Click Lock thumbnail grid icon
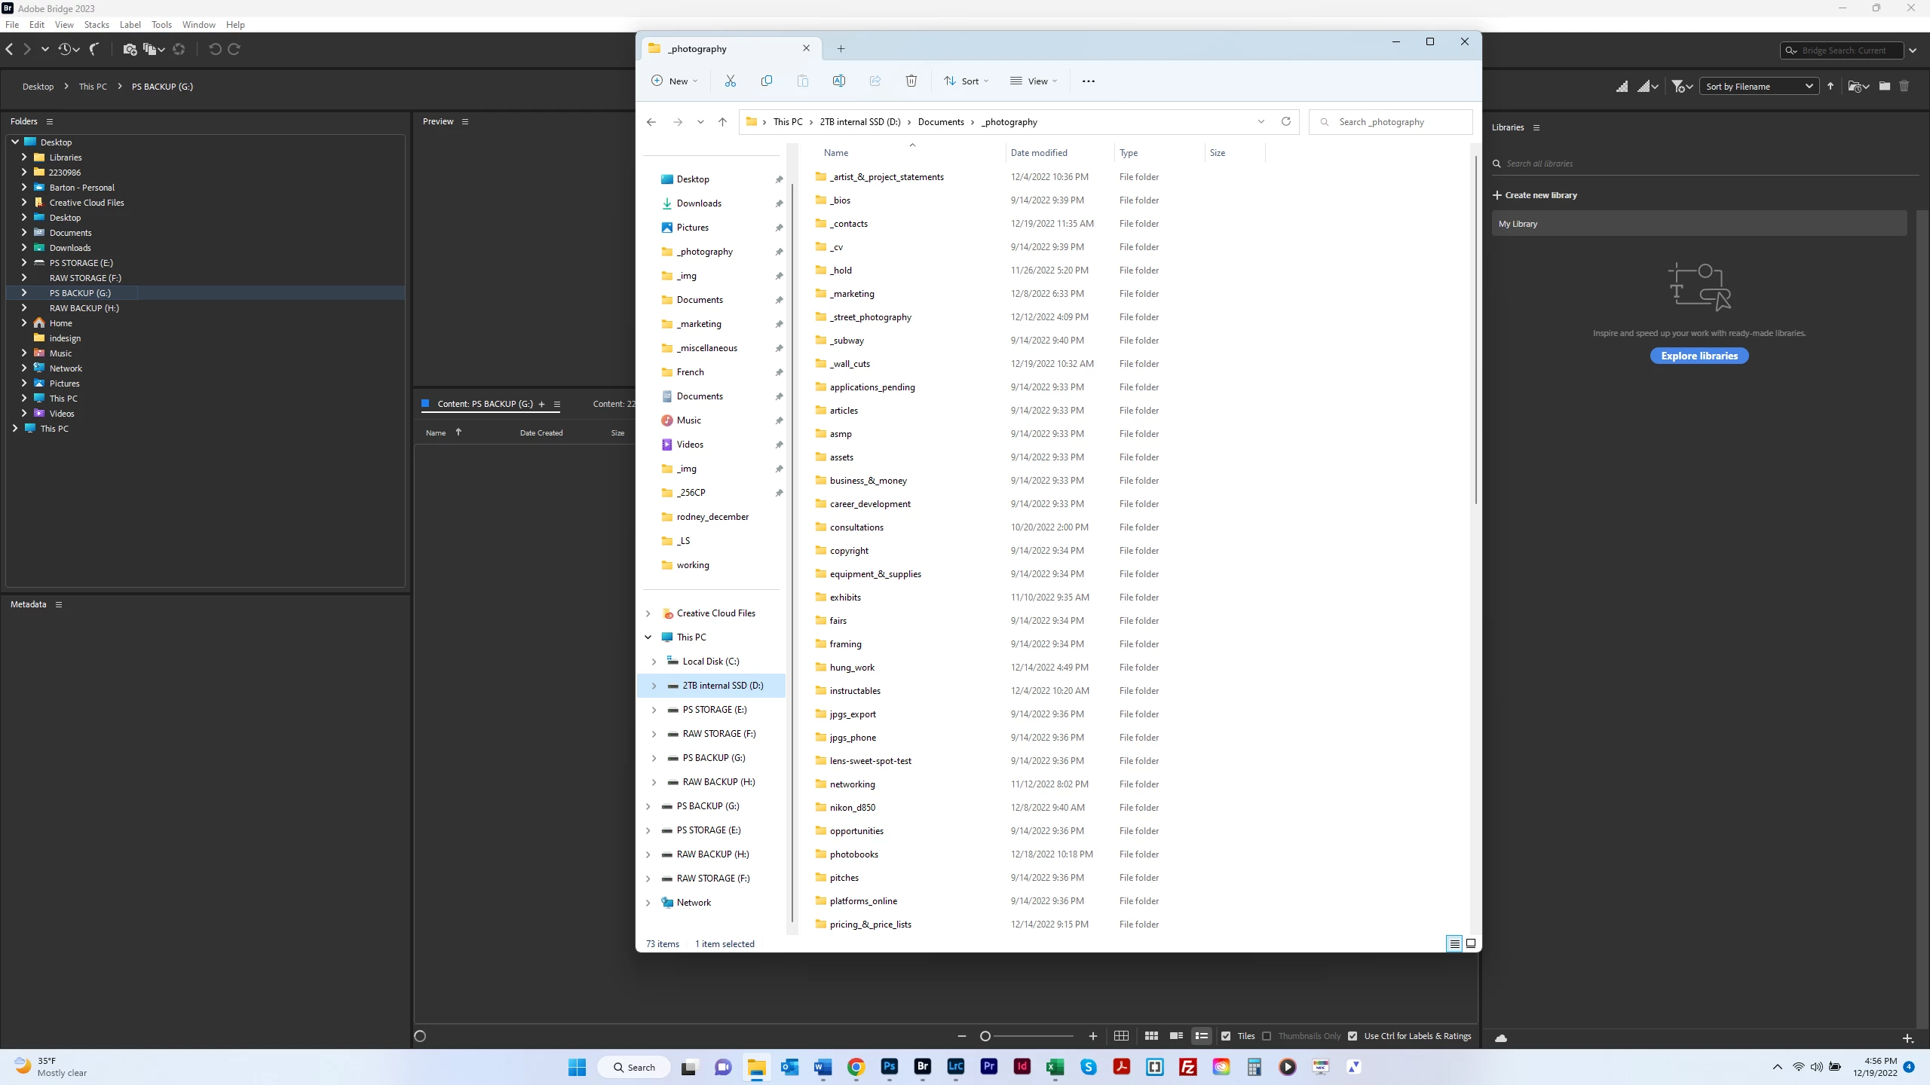The image size is (1930, 1085). [x=1121, y=1036]
